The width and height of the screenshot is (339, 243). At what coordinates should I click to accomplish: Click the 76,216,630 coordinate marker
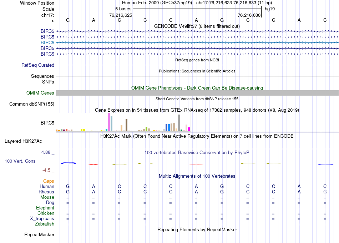249,15
